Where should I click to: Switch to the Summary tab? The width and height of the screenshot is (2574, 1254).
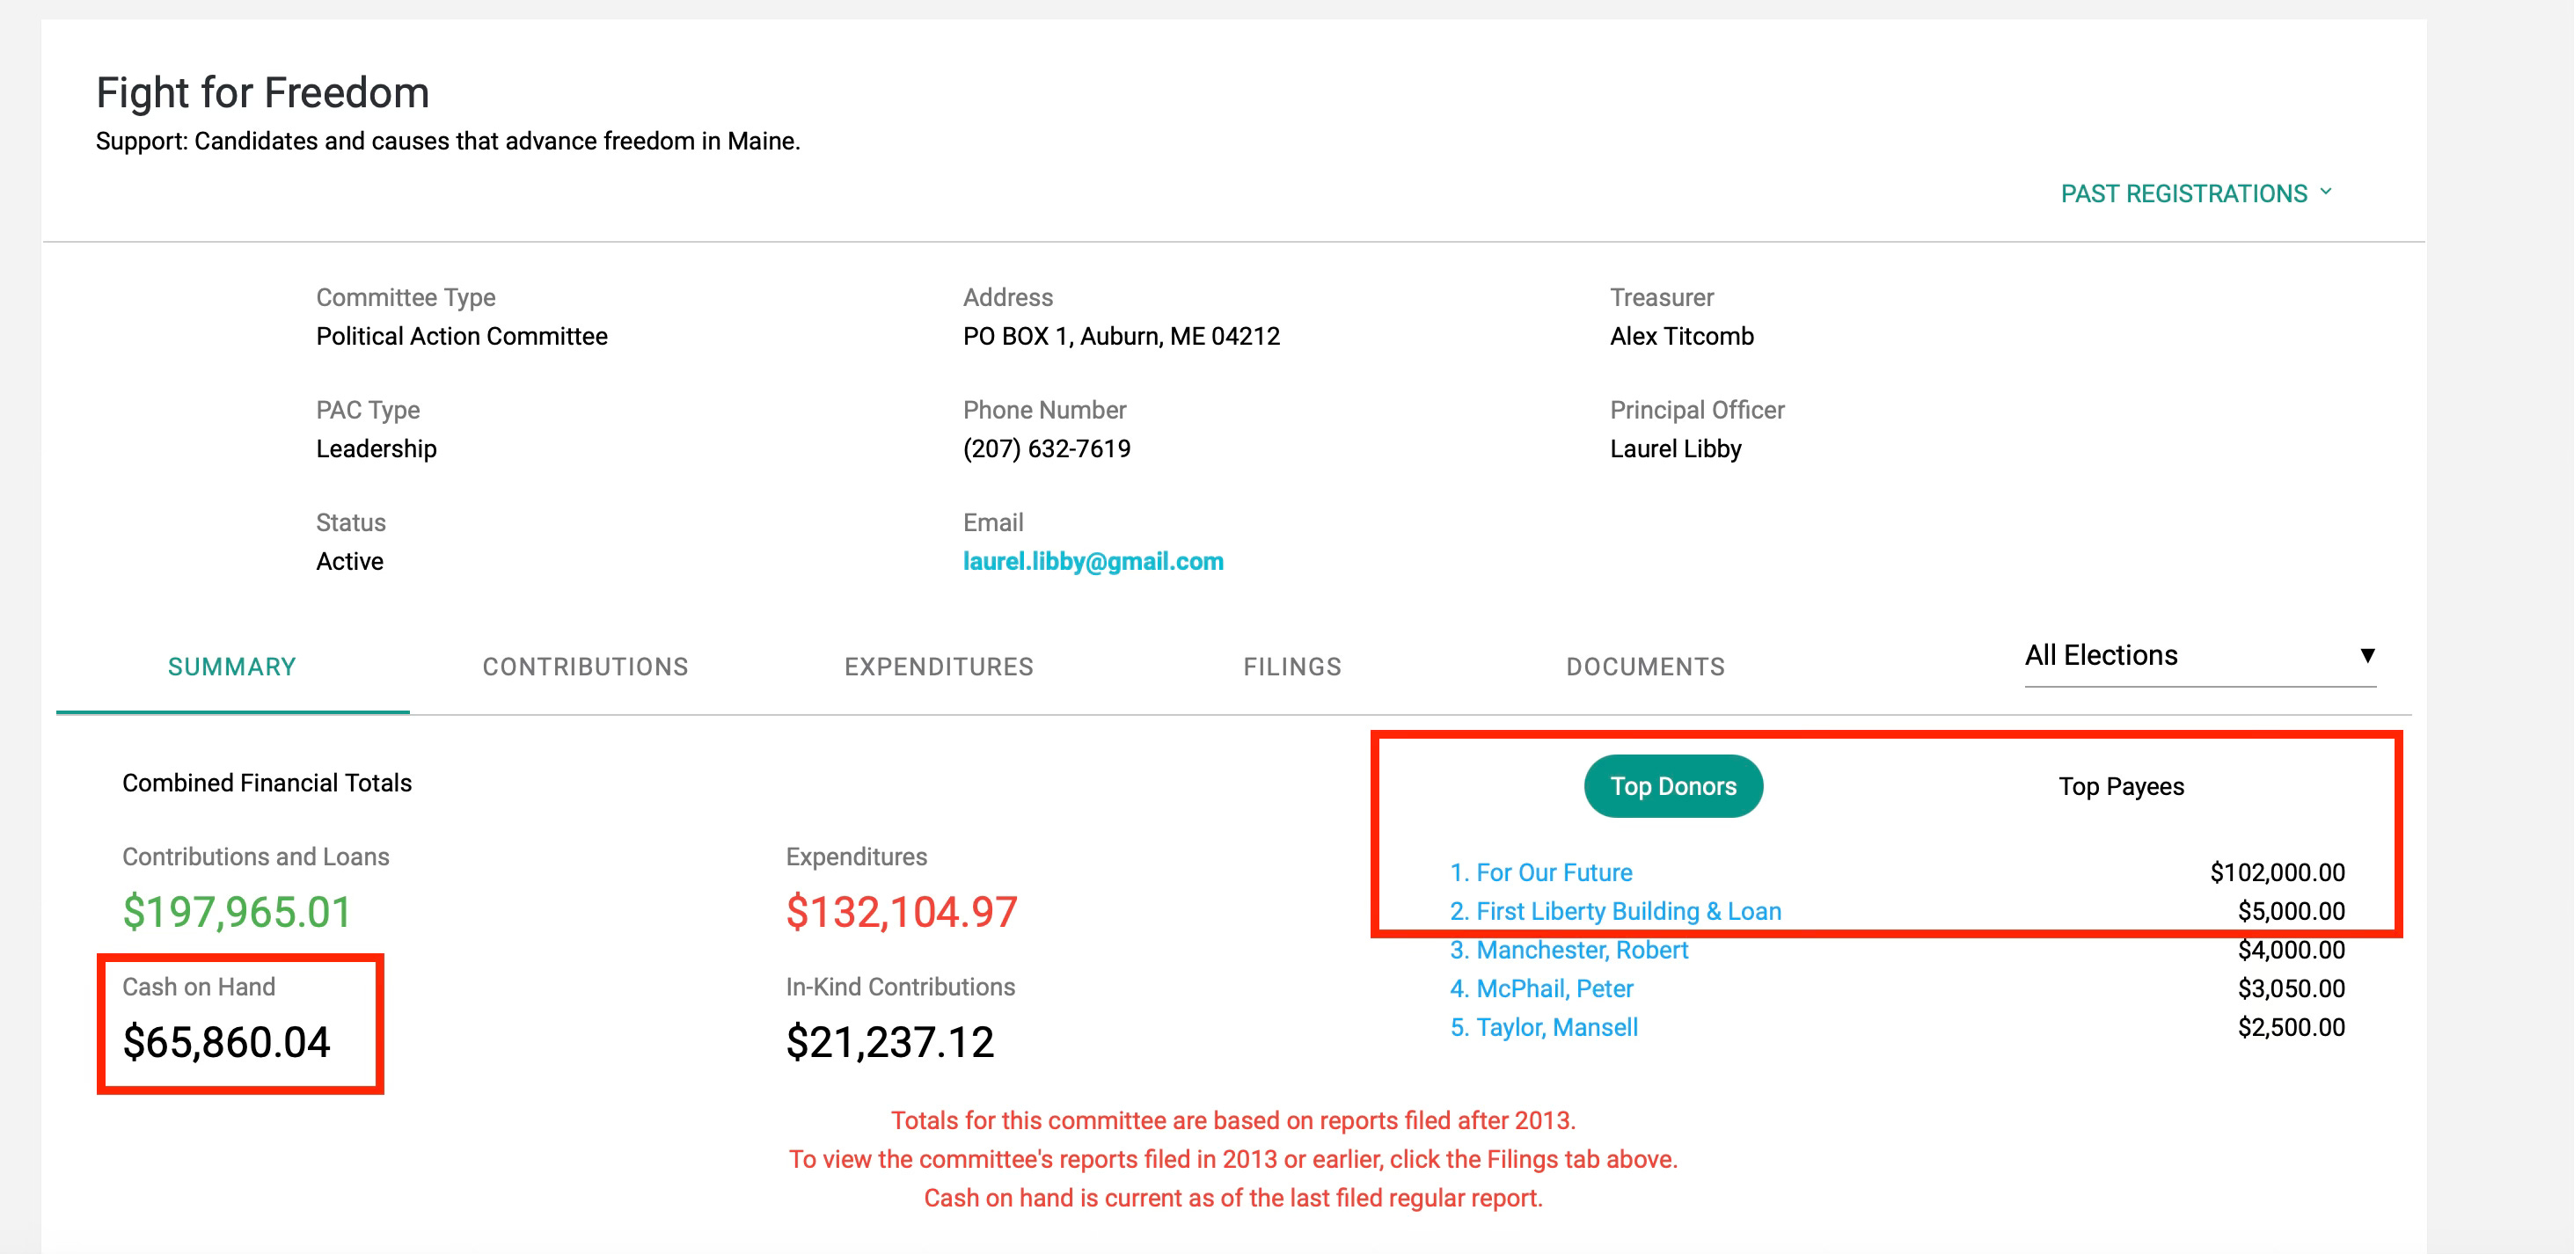232,667
